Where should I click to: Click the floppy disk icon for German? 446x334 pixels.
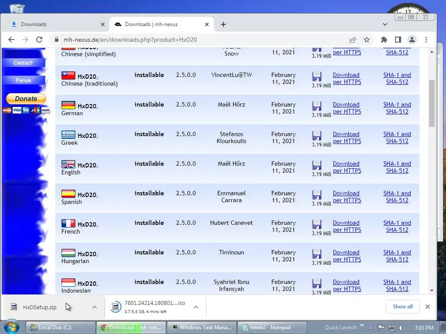coord(317,106)
